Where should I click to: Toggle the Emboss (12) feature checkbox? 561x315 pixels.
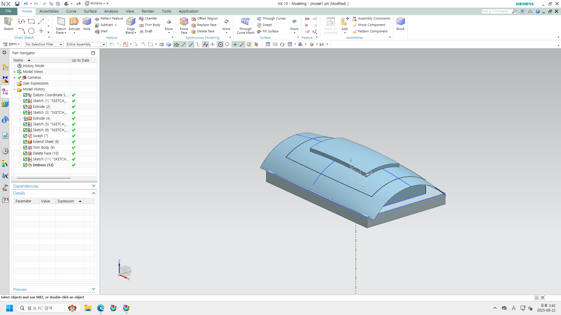25,165
